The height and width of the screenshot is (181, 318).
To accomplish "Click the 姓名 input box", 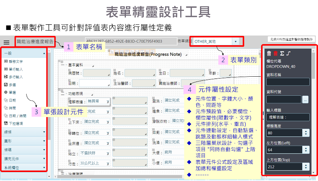I will [140, 73].
